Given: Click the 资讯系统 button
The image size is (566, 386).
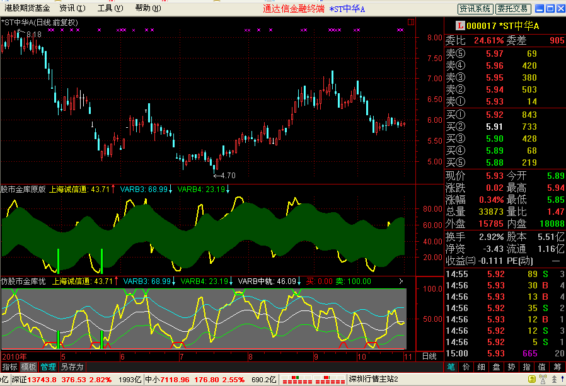Looking at the screenshot, I should tap(475, 9).
